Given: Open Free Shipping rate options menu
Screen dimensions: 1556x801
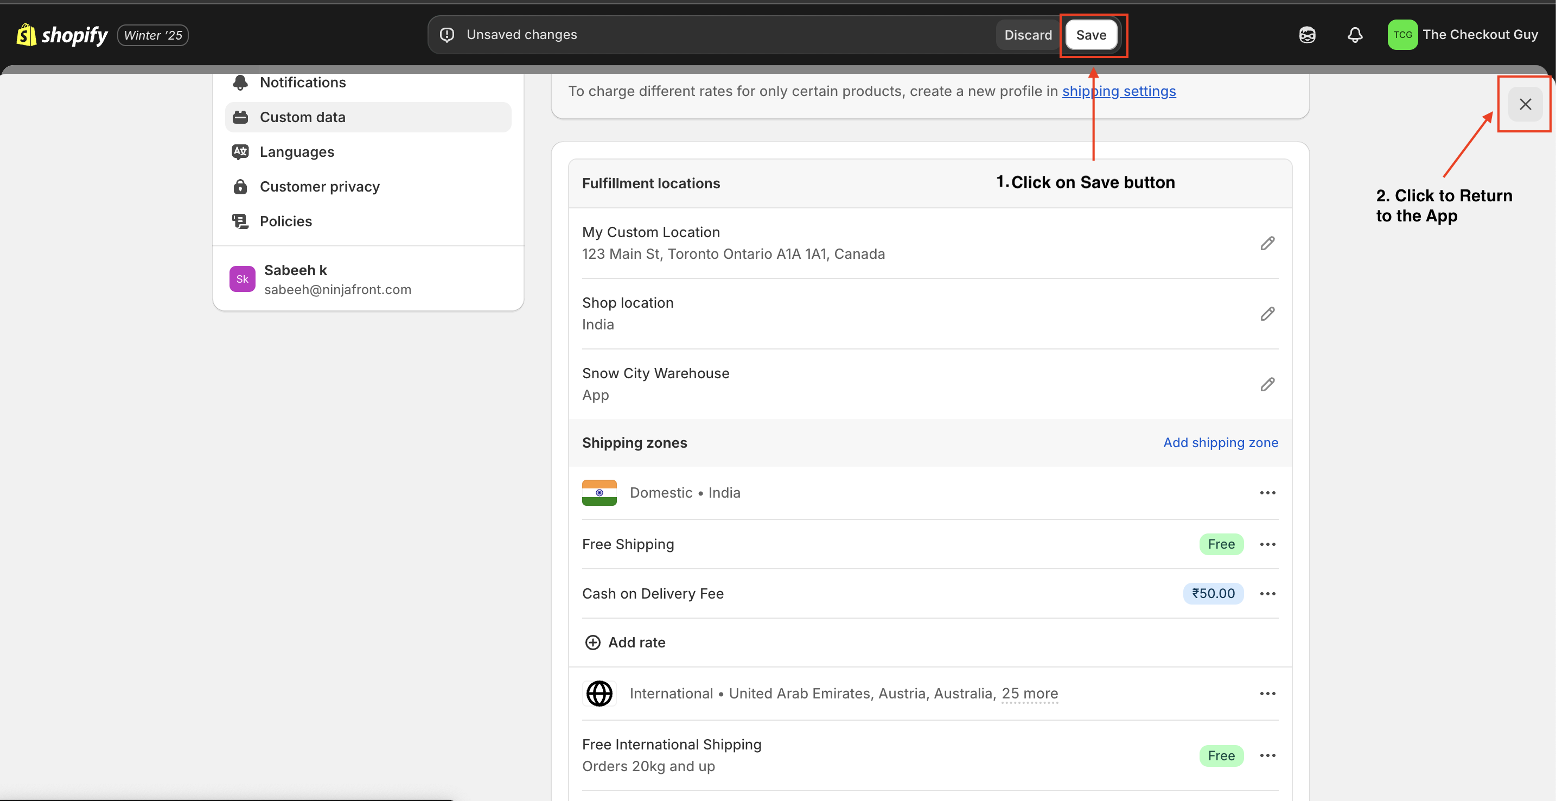Looking at the screenshot, I should [1267, 544].
